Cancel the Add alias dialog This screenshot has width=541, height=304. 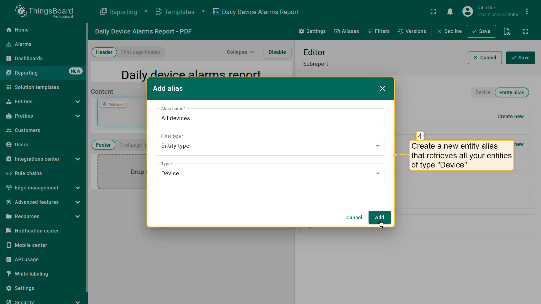pyautogui.click(x=354, y=217)
